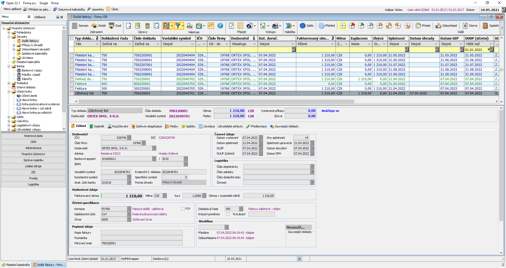Switch to Dual view
The height and width of the screenshot is (268, 506).
[115, 26]
